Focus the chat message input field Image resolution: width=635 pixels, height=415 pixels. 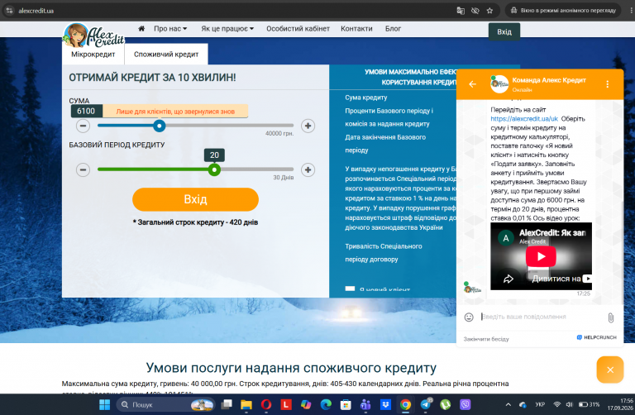(x=541, y=317)
